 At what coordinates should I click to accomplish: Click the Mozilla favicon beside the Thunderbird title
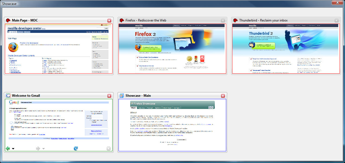click(235, 20)
